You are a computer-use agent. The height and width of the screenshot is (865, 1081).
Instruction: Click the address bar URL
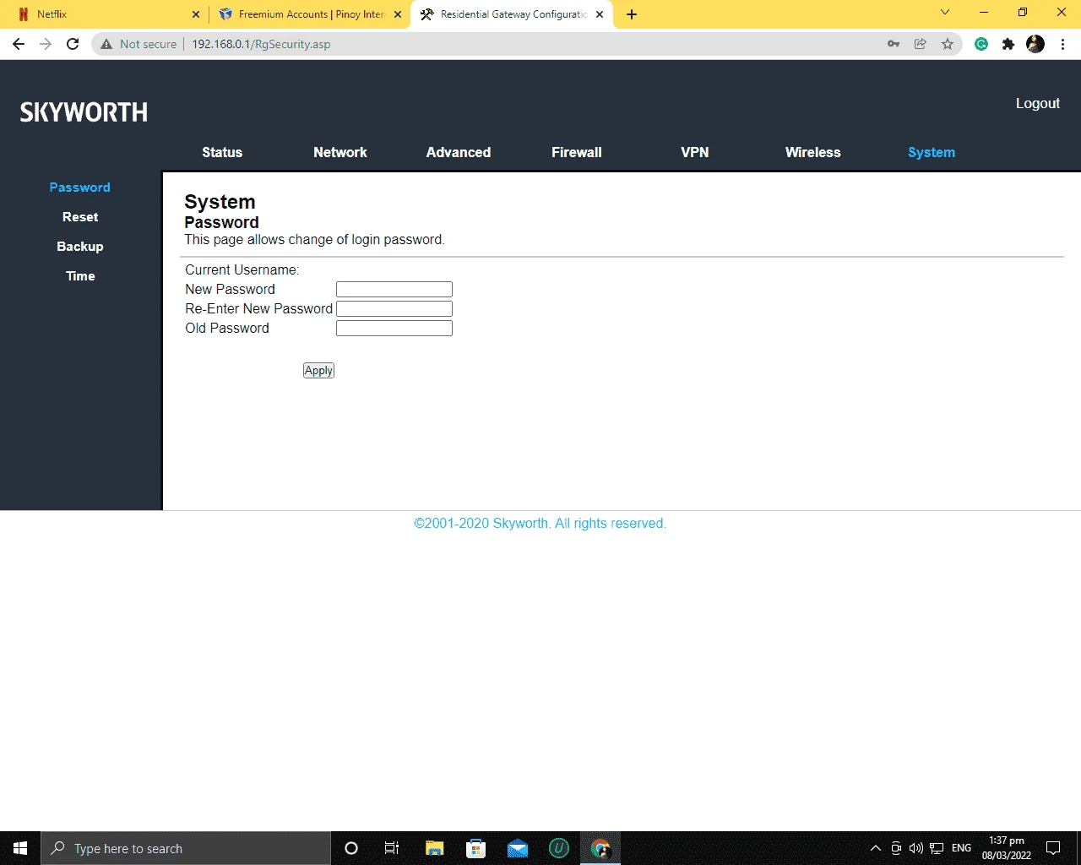point(261,44)
